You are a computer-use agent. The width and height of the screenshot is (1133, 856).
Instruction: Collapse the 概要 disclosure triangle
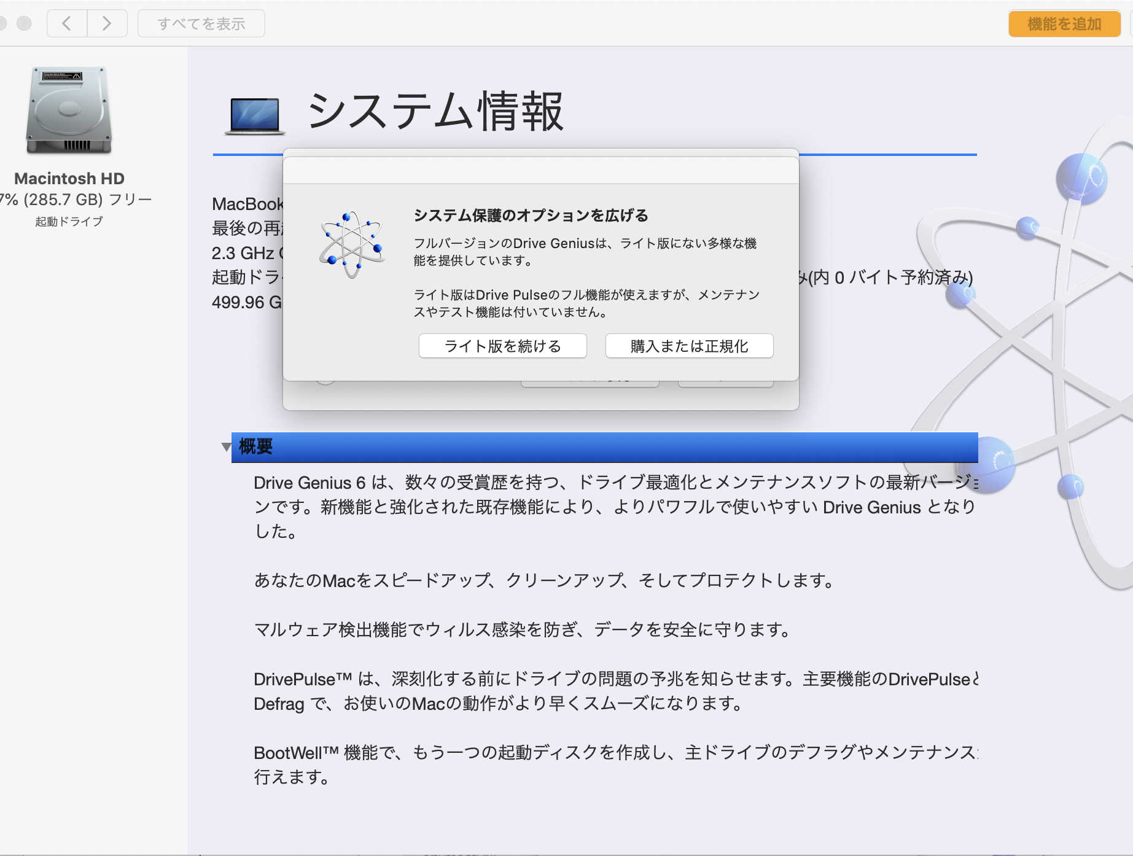click(x=226, y=447)
